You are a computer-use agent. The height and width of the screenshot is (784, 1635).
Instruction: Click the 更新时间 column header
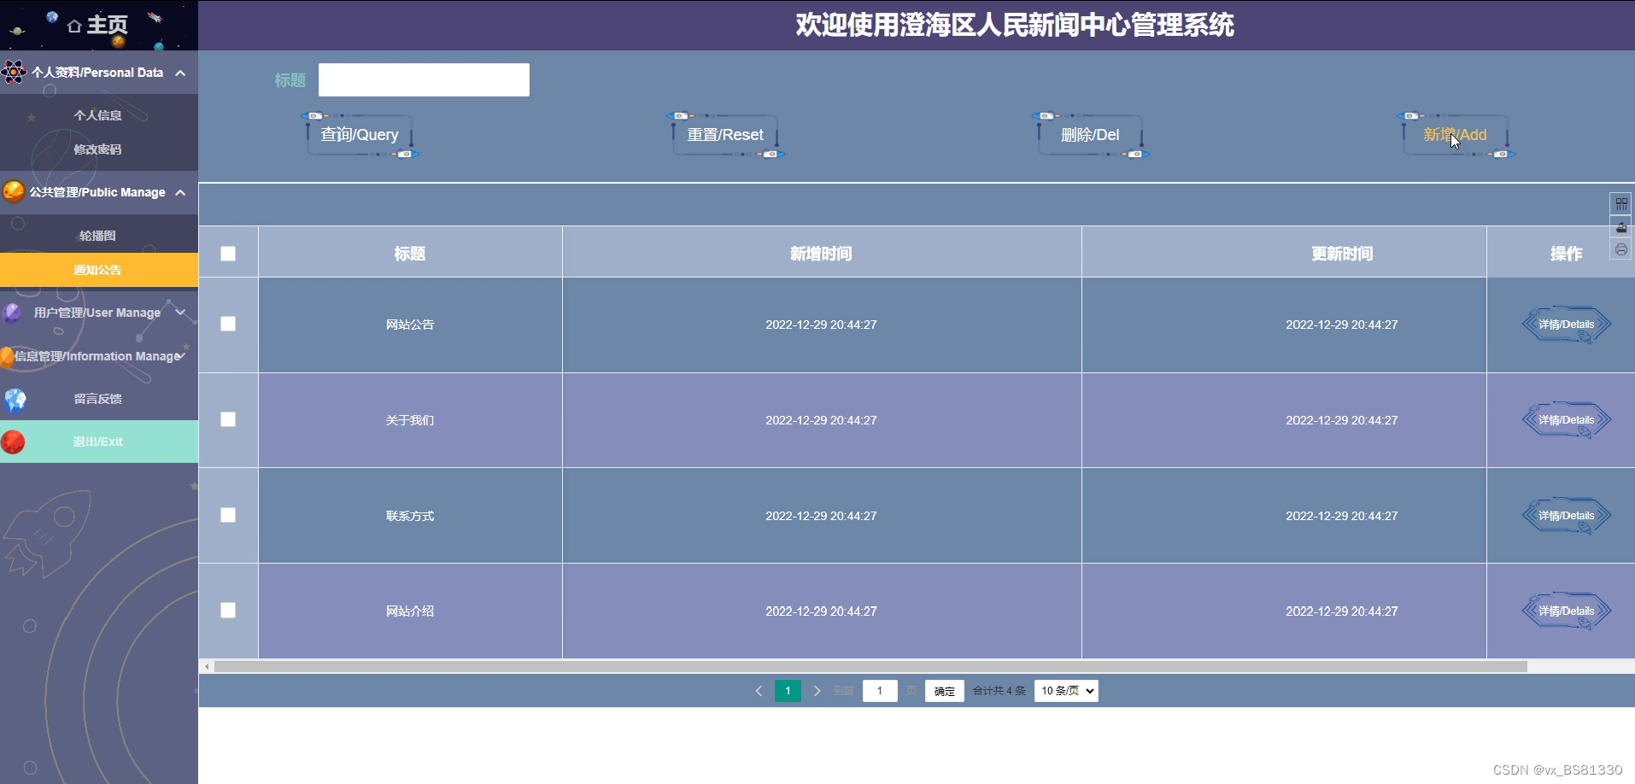(1342, 254)
